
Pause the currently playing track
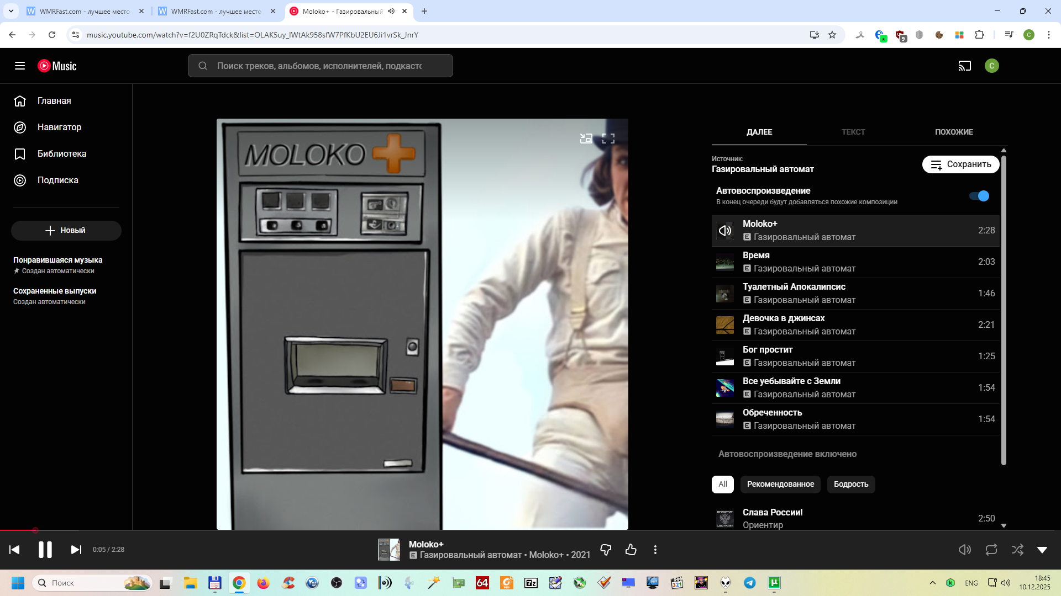[45, 550]
